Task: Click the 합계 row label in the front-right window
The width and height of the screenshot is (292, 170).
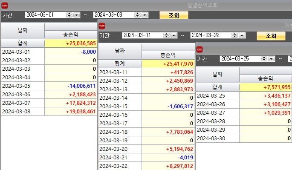Action: (x=217, y=87)
